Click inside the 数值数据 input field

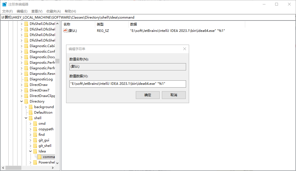(x=127, y=84)
